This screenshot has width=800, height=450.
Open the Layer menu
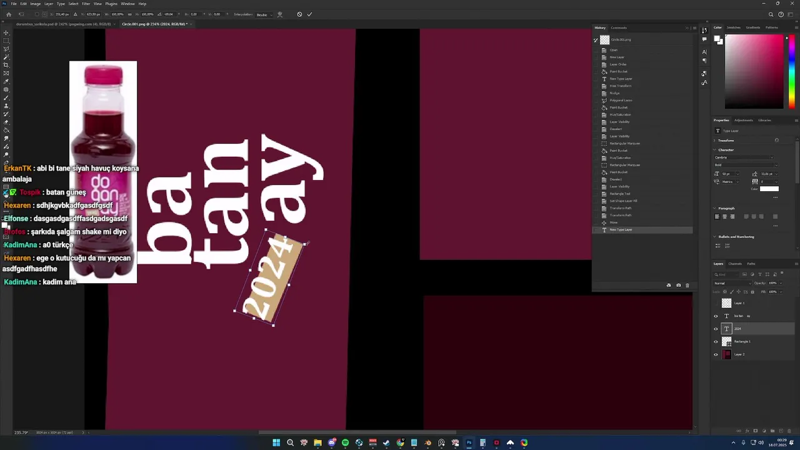48,4
